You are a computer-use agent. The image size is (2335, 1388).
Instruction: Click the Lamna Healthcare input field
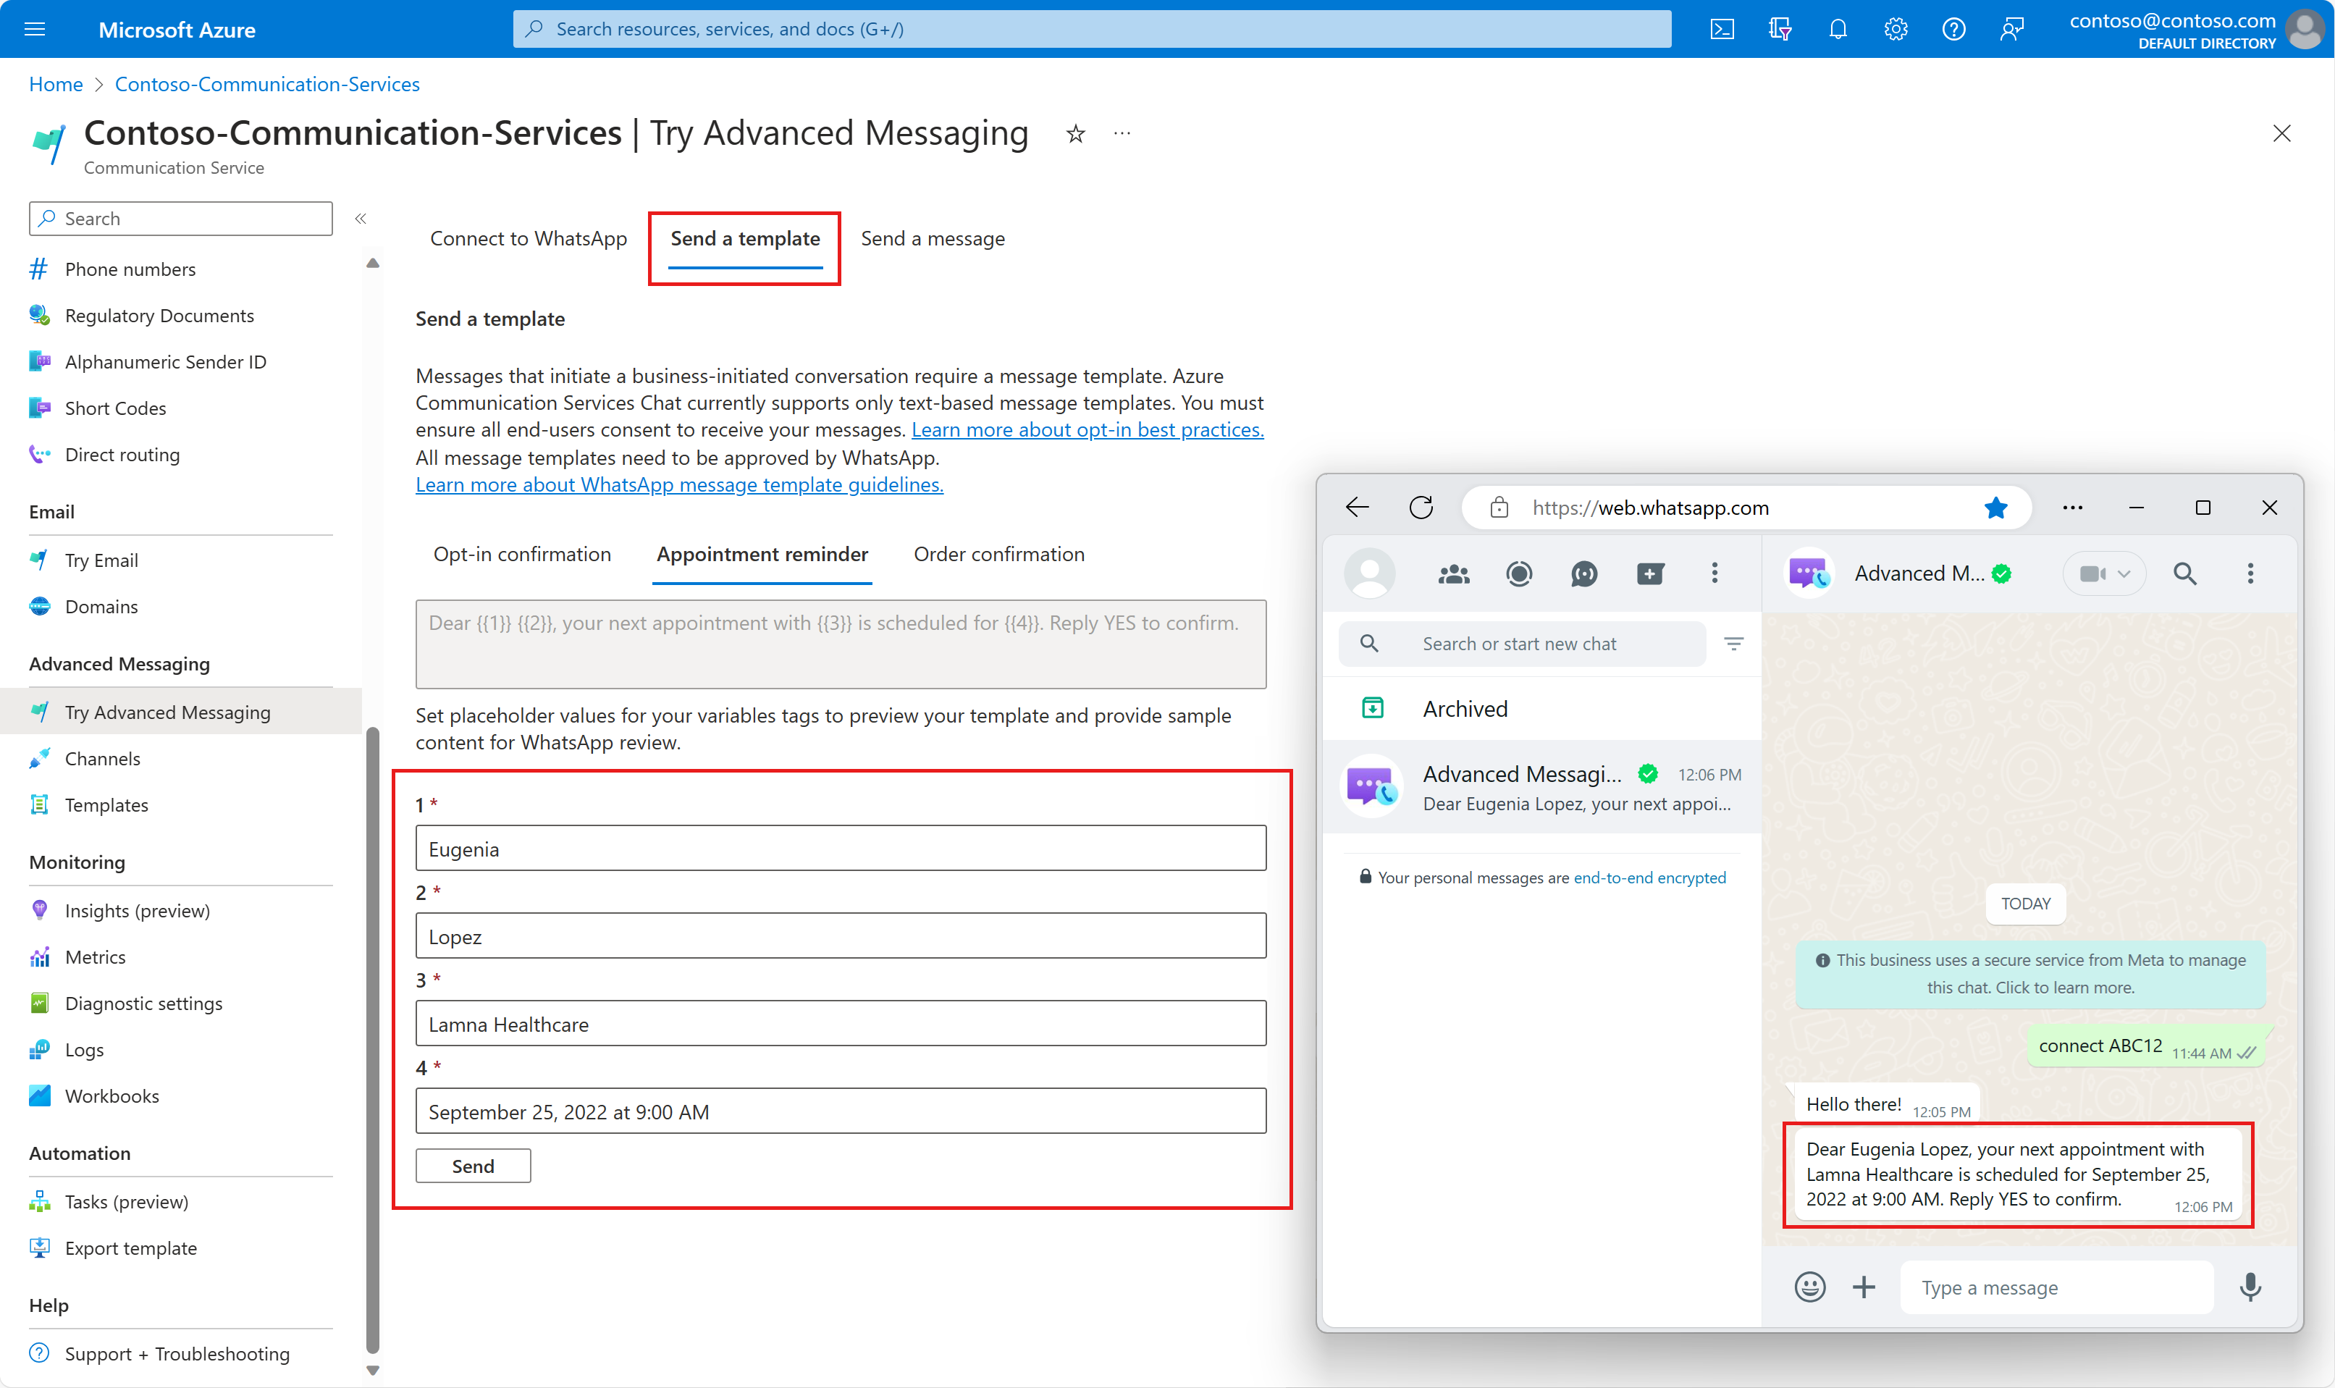pos(840,1023)
